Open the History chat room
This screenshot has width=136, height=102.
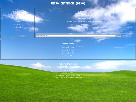pyautogui.click(x=17, y=27)
